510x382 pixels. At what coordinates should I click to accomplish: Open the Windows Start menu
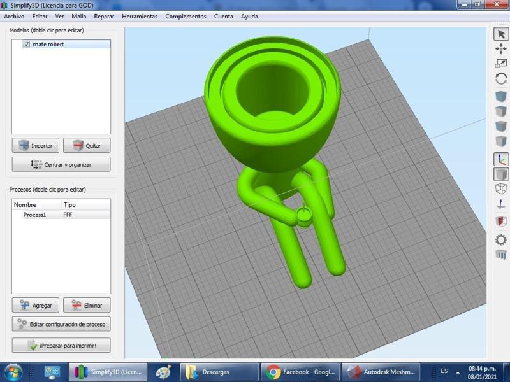[x=12, y=372]
